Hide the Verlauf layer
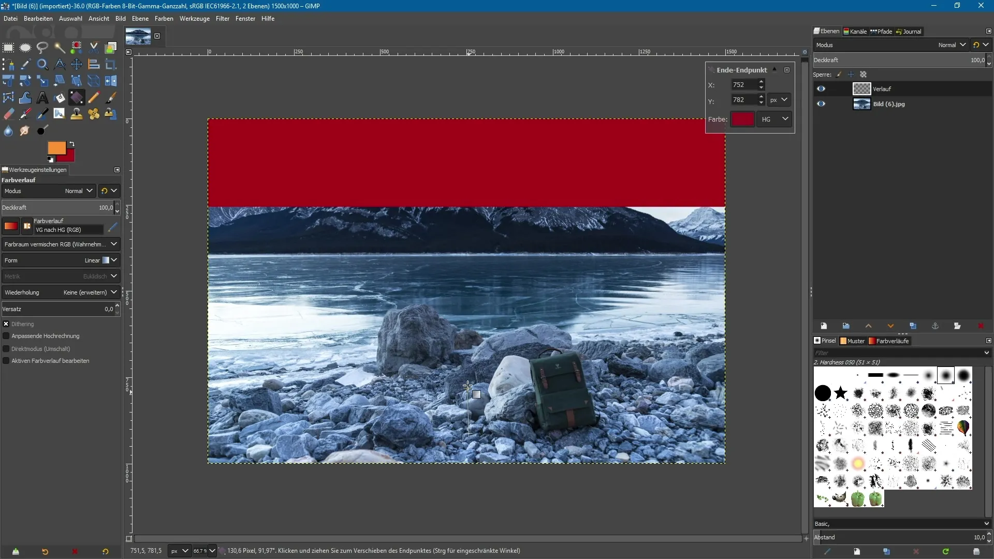Viewport: 994px width, 559px height. click(x=821, y=89)
